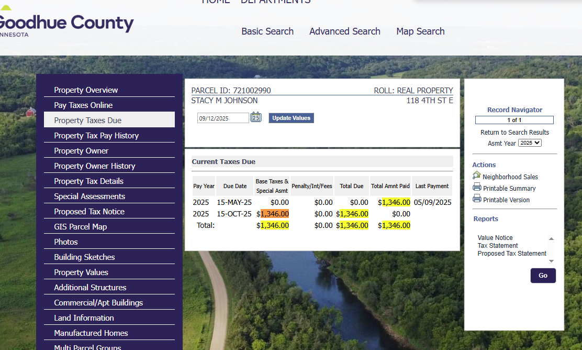Select Value Notice report option

(x=495, y=238)
